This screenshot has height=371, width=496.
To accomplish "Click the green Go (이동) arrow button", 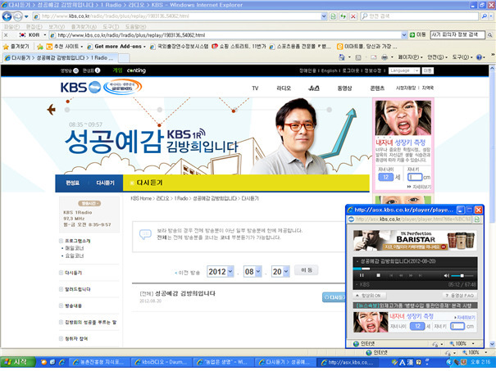I will tap(417, 34).
